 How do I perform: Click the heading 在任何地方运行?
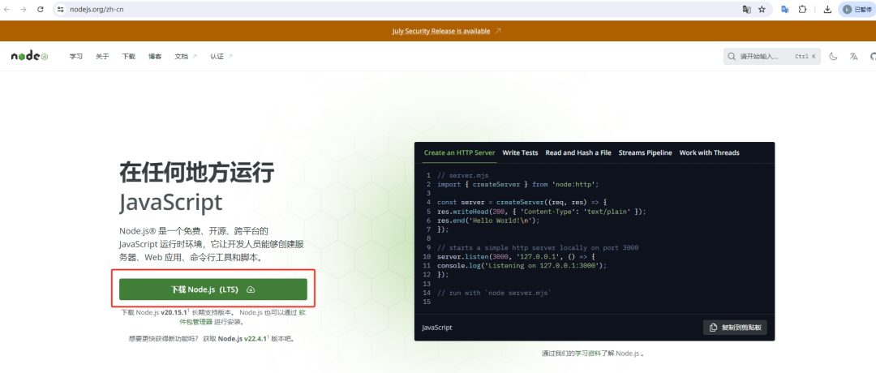point(196,174)
